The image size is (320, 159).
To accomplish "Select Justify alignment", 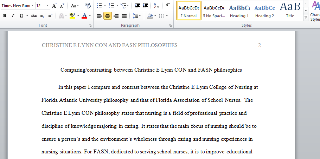I will (124, 16).
